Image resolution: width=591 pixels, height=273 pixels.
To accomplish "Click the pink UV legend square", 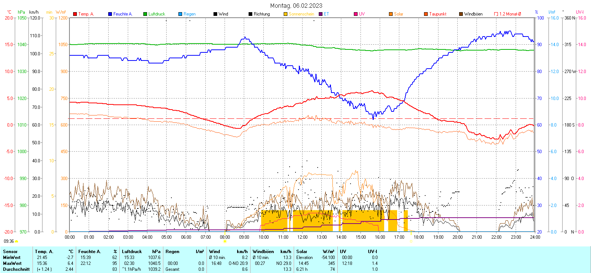I will 356,14.
